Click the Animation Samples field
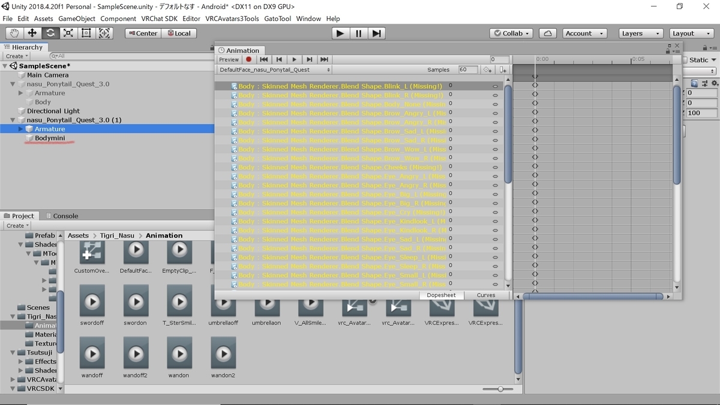The width and height of the screenshot is (720, 405). click(x=468, y=70)
